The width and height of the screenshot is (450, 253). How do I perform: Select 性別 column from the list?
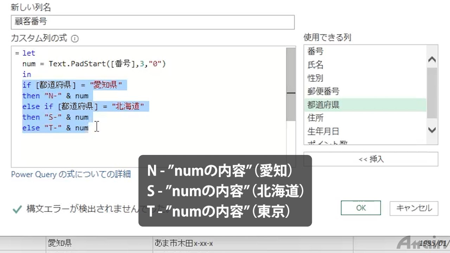tap(315, 78)
